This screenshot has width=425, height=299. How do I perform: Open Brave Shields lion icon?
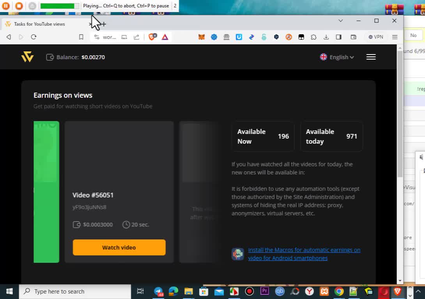(152, 37)
